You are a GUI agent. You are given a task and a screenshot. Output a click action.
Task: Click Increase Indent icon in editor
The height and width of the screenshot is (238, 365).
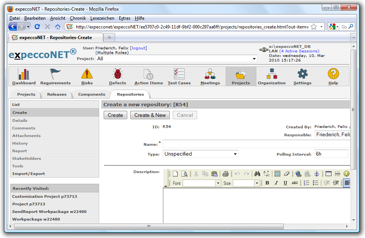pos(336,183)
